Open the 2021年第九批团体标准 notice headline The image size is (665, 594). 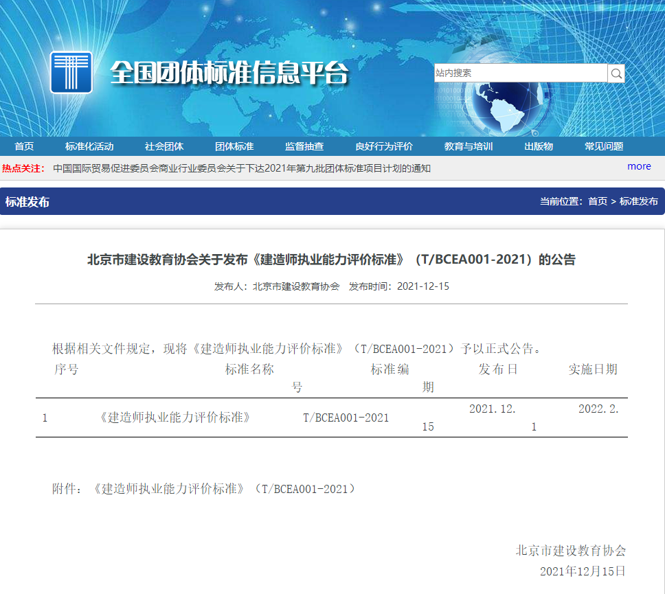(242, 168)
